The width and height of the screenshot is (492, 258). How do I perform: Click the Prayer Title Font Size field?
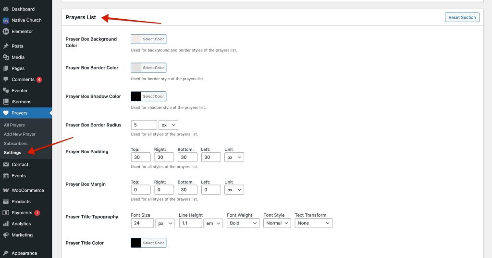[x=142, y=223]
